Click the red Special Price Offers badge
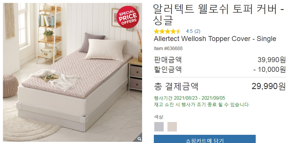 [x=128, y=17]
